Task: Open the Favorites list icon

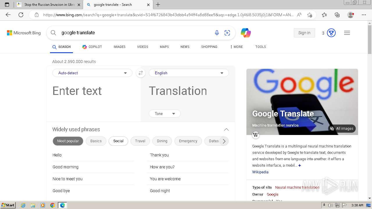Action: (324, 15)
